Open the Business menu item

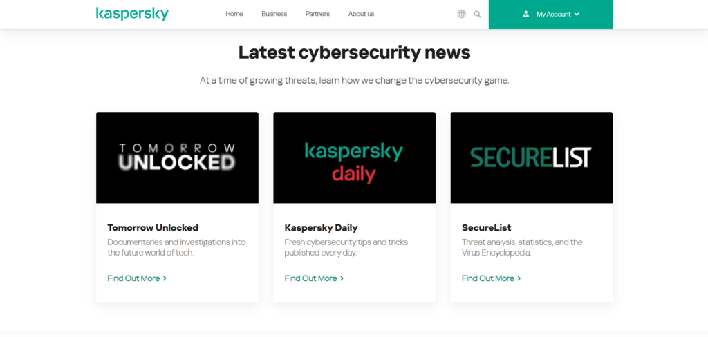click(274, 14)
